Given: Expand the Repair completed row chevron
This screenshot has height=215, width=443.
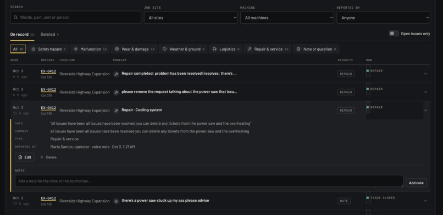Looking at the screenshot, I should [425, 74].
